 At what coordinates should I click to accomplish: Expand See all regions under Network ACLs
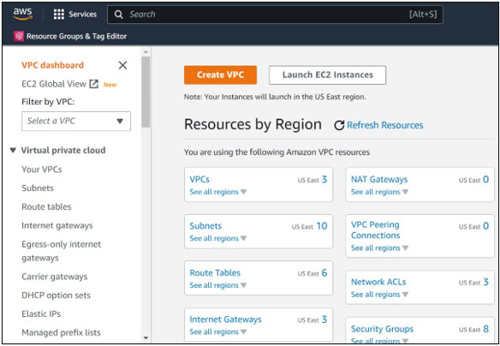[x=379, y=295]
